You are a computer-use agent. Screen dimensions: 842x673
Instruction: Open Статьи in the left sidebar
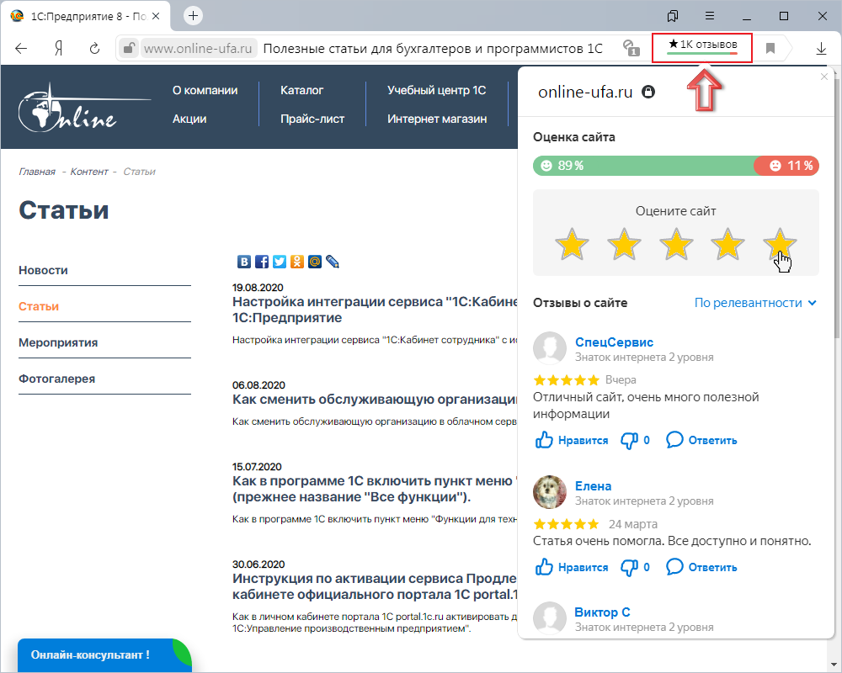(39, 306)
